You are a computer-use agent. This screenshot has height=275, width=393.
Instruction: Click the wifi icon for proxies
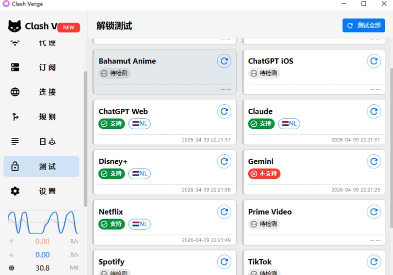tap(15, 43)
